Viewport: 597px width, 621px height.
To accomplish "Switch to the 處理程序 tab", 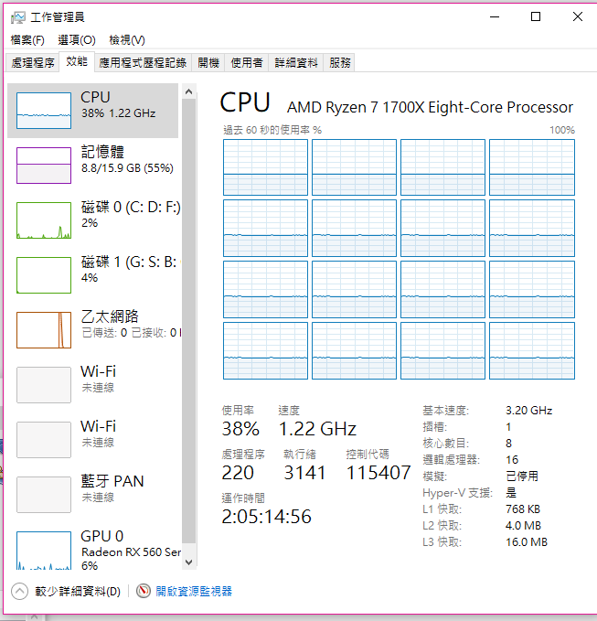I will 33,63.
